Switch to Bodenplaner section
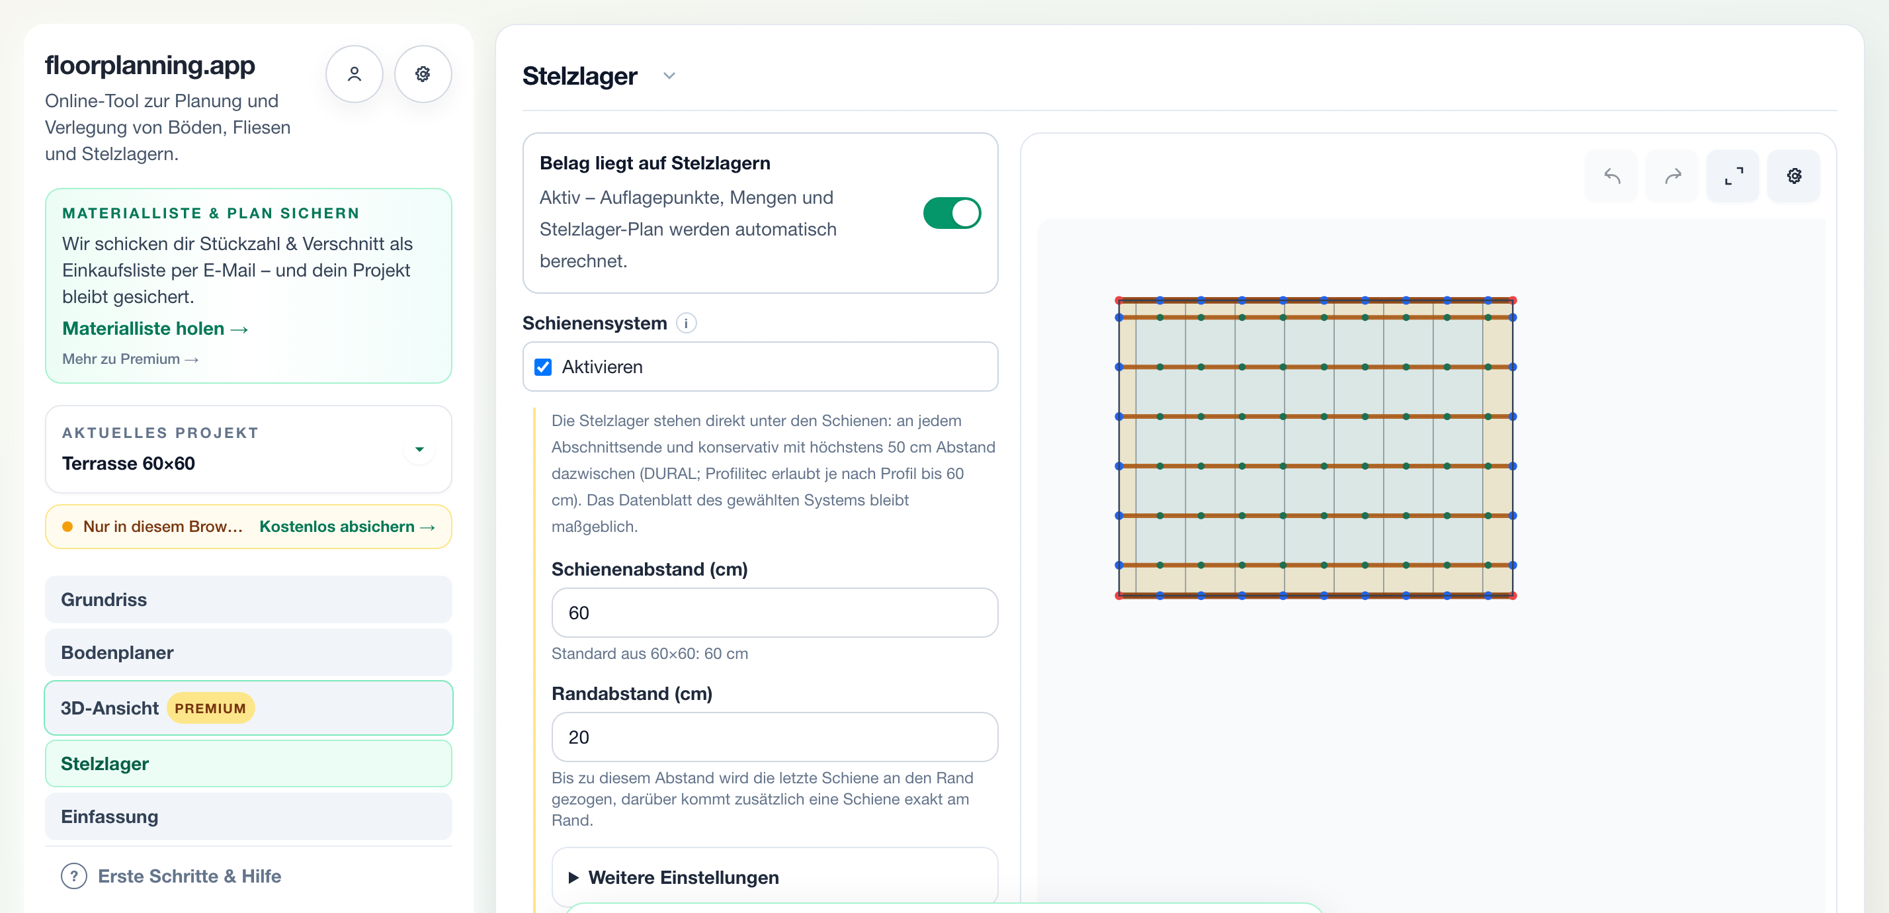This screenshot has height=913, width=1889. (249, 653)
